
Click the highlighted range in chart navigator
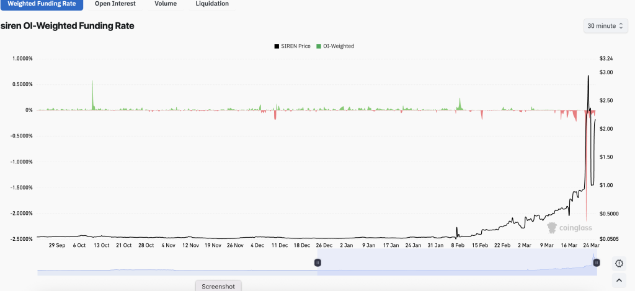pyautogui.click(x=456, y=263)
